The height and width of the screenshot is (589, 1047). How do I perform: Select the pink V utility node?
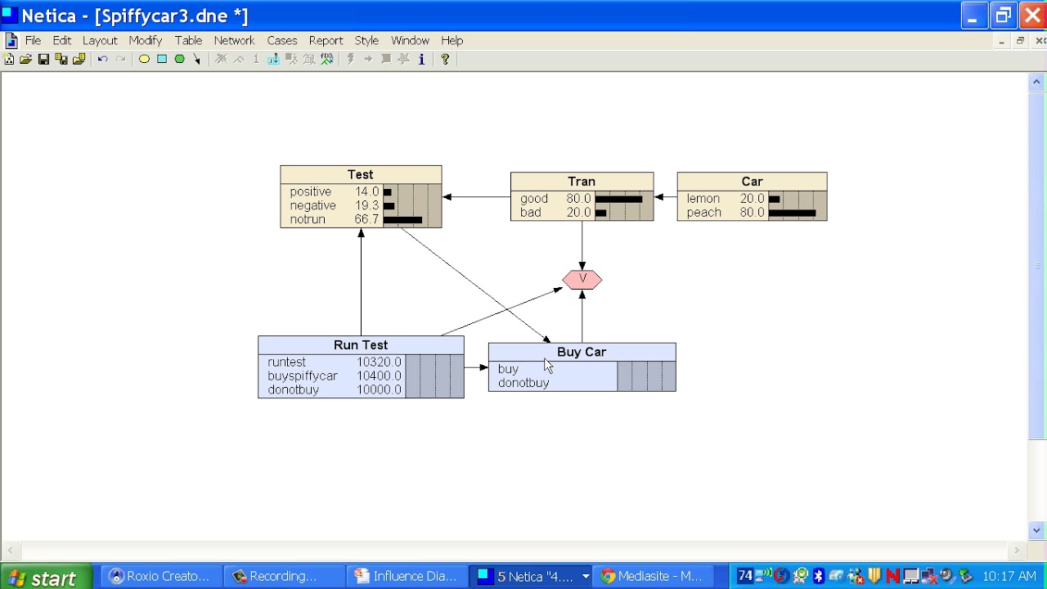pos(582,280)
